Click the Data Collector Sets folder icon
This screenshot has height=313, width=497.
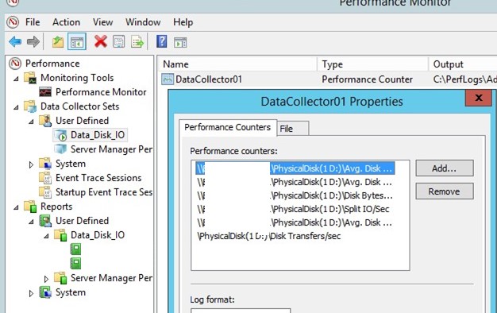[31, 106]
